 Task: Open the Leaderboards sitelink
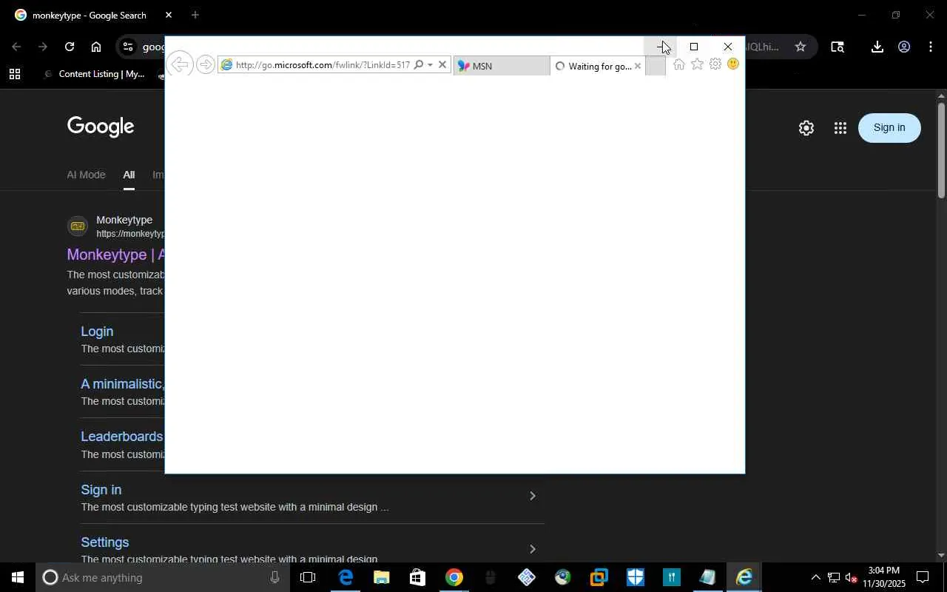pyautogui.click(x=121, y=437)
